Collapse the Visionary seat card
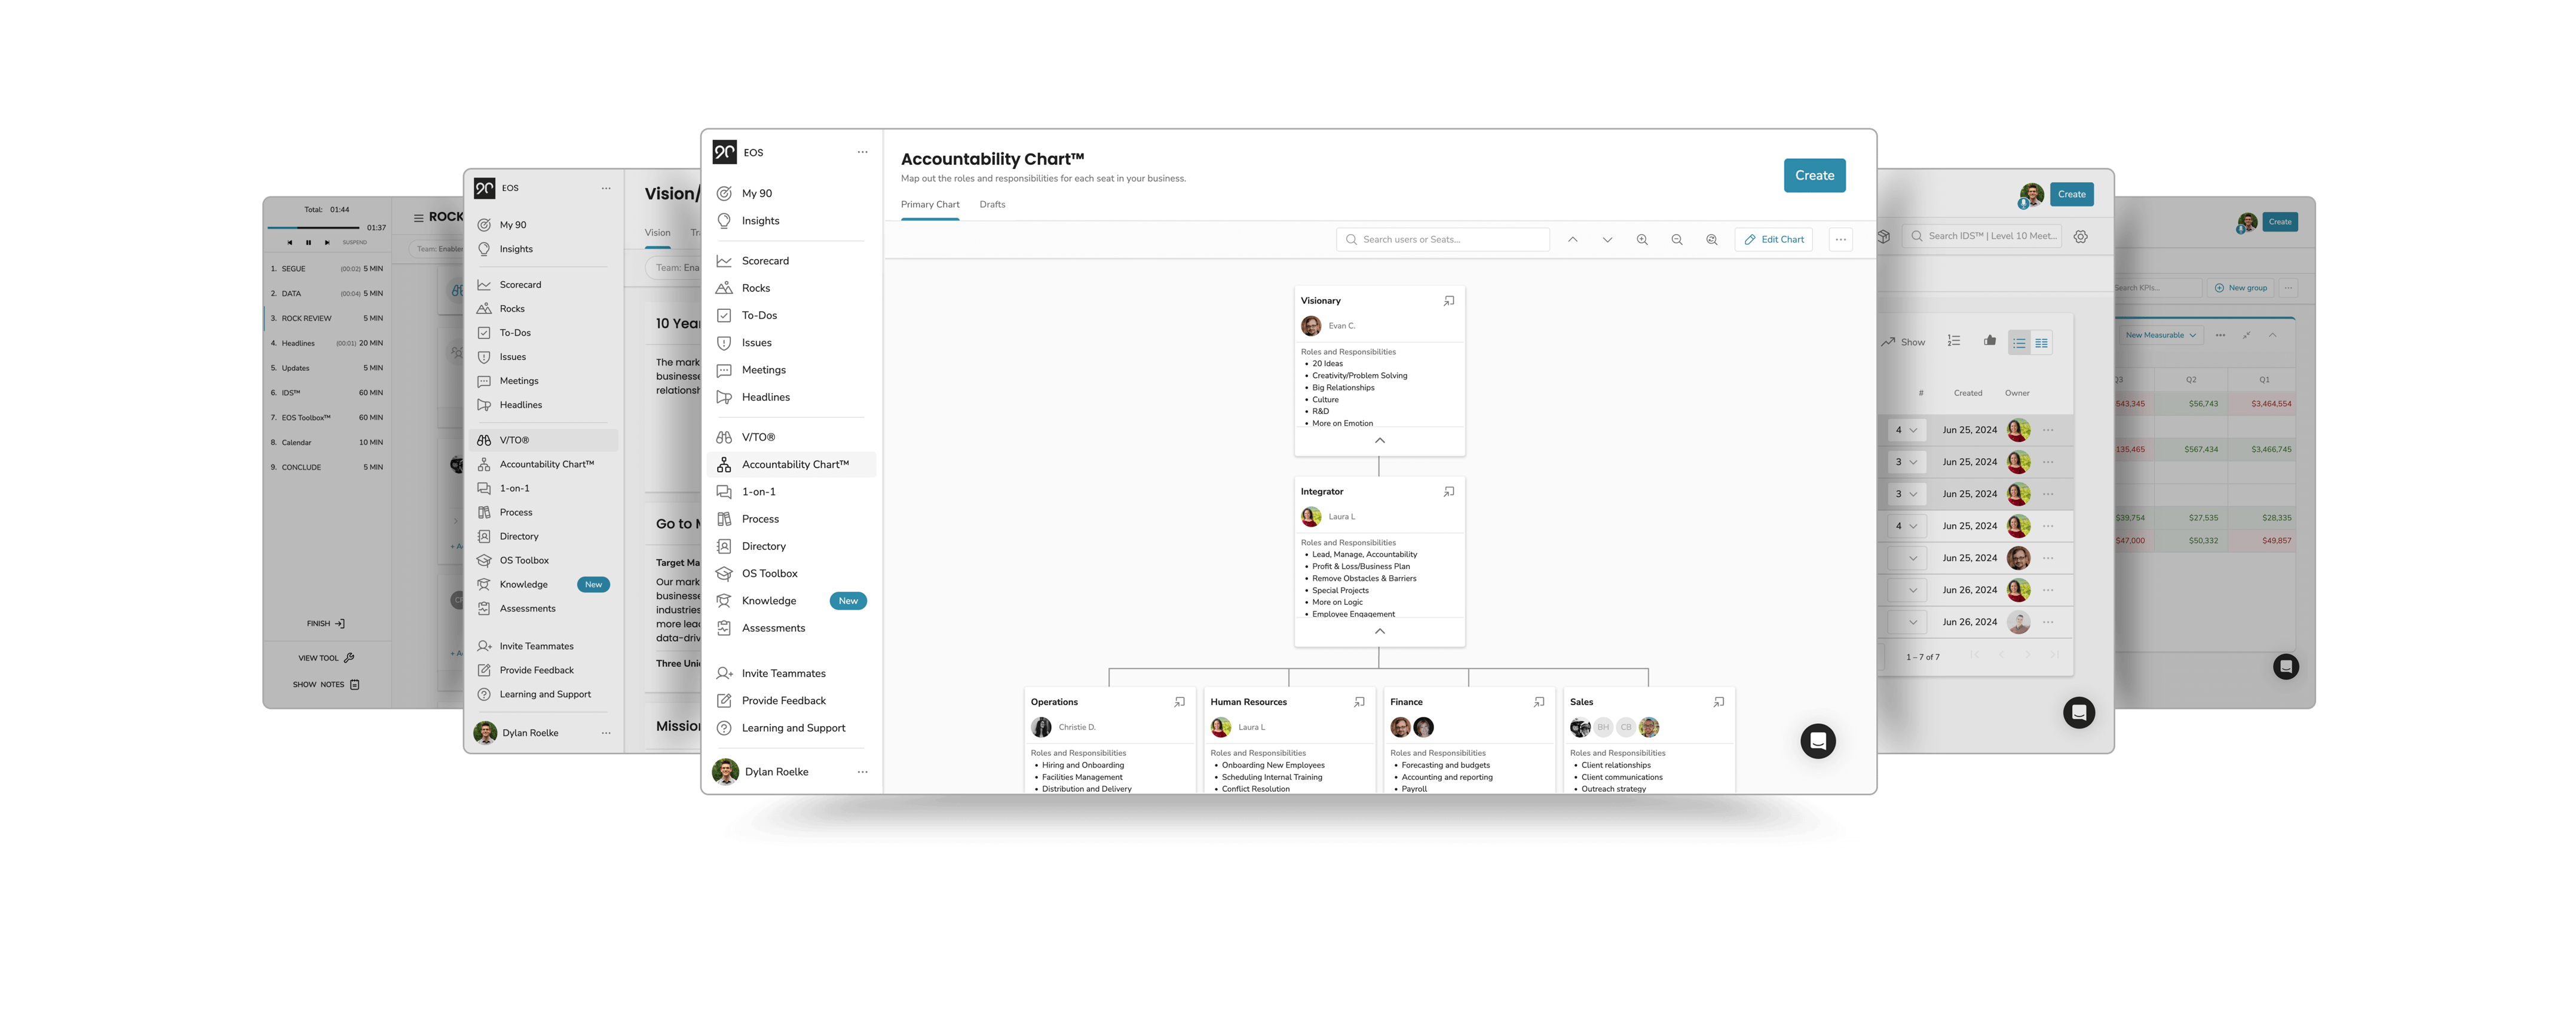Screen dimensions: 2576x1018 pos(1379,441)
